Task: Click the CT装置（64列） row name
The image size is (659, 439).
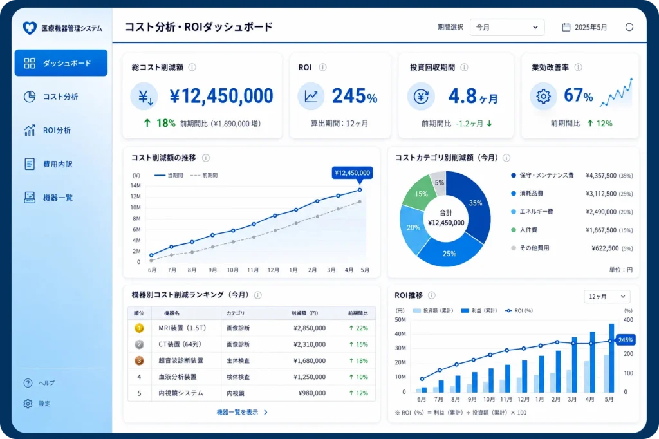Action: (x=180, y=344)
